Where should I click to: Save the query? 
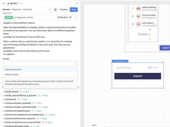pos(74,9)
